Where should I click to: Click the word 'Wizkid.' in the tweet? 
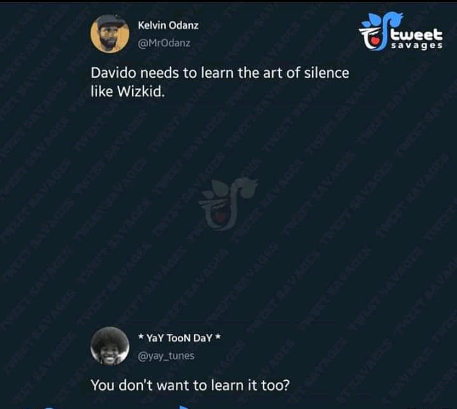[x=141, y=91]
